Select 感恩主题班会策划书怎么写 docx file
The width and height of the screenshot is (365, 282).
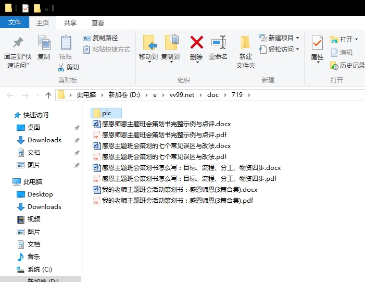[187, 167]
